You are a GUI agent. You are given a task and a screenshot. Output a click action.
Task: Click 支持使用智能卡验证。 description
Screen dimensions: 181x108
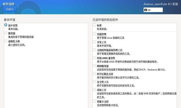(108, 105)
